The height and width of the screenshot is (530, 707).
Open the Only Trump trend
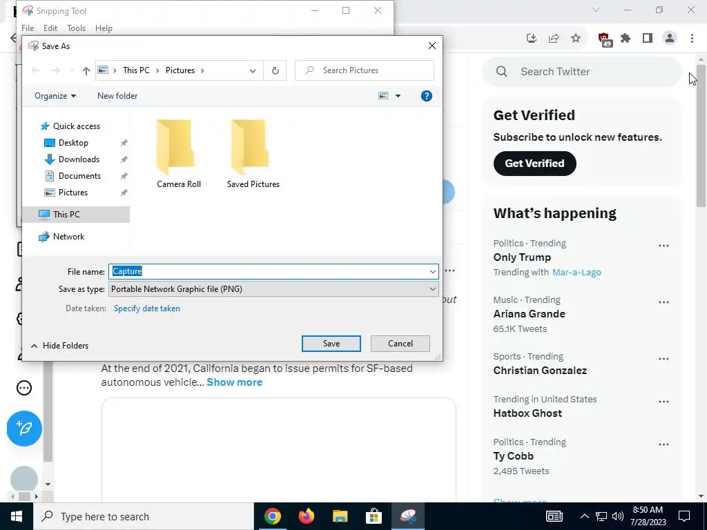click(x=522, y=257)
